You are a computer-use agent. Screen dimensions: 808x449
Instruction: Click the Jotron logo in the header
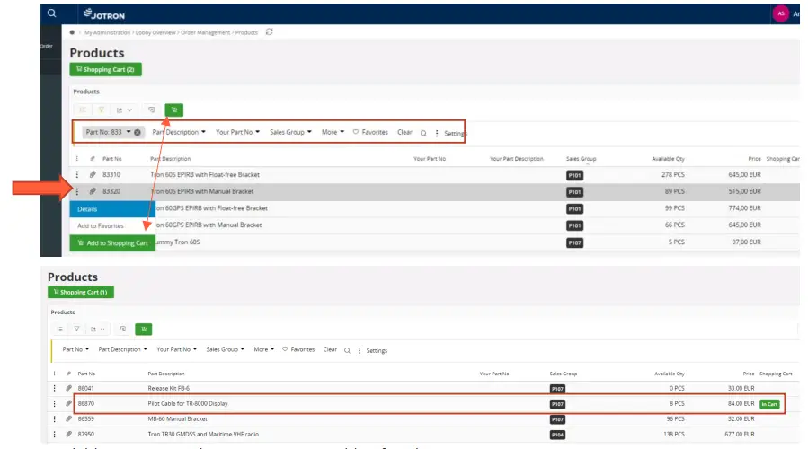[x=104, y=14]
